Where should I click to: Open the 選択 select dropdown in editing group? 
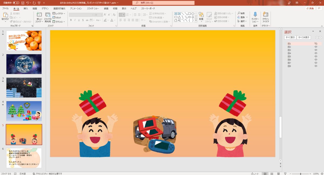point(242,21)
